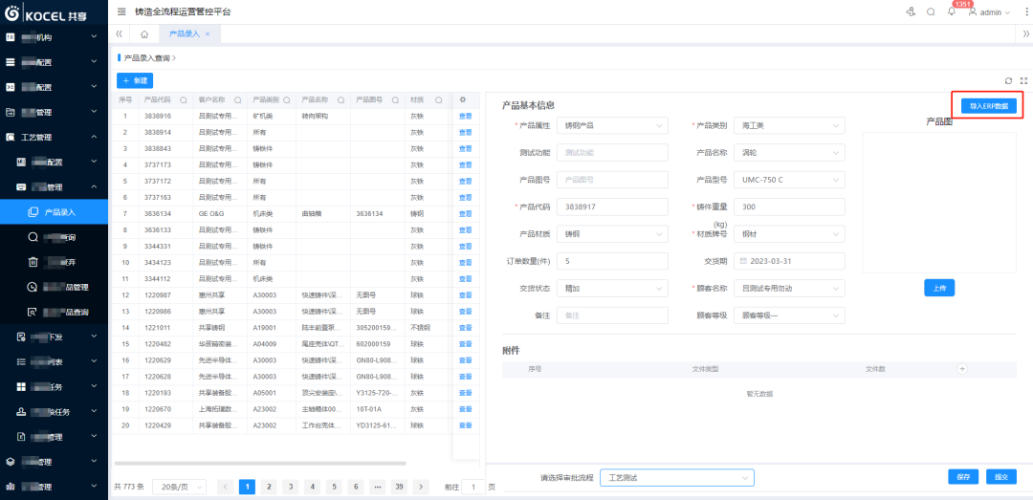The image size is (1033, 500).
Task: Click the 订单数量 input field
Action: tap(612, 261)
